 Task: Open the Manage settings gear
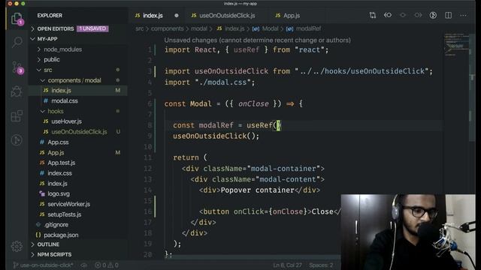click(x=17, y=246)
